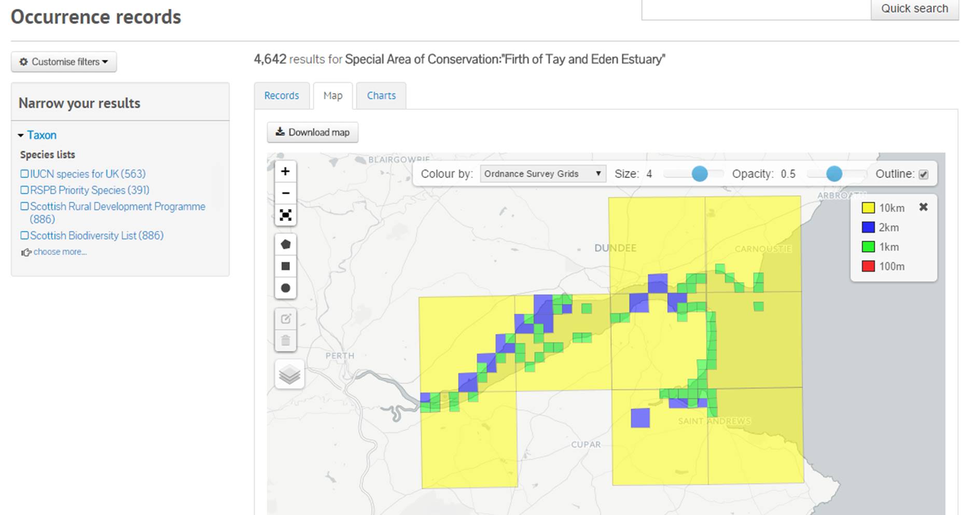Tick the IUCN species for UK checkbox
This screenshot has width=961, height=515.
[24, 174]
